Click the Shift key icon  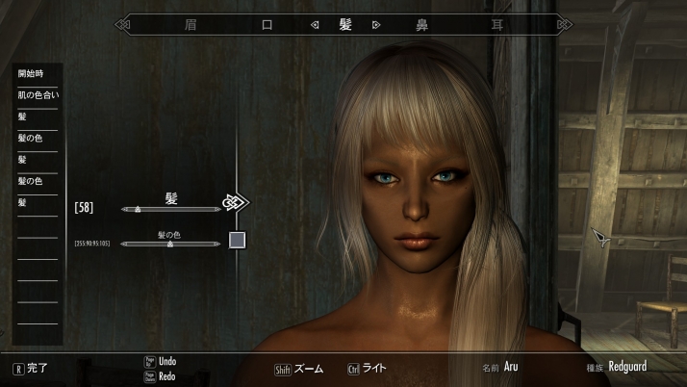pyautogui.click(x=283, y=370)
